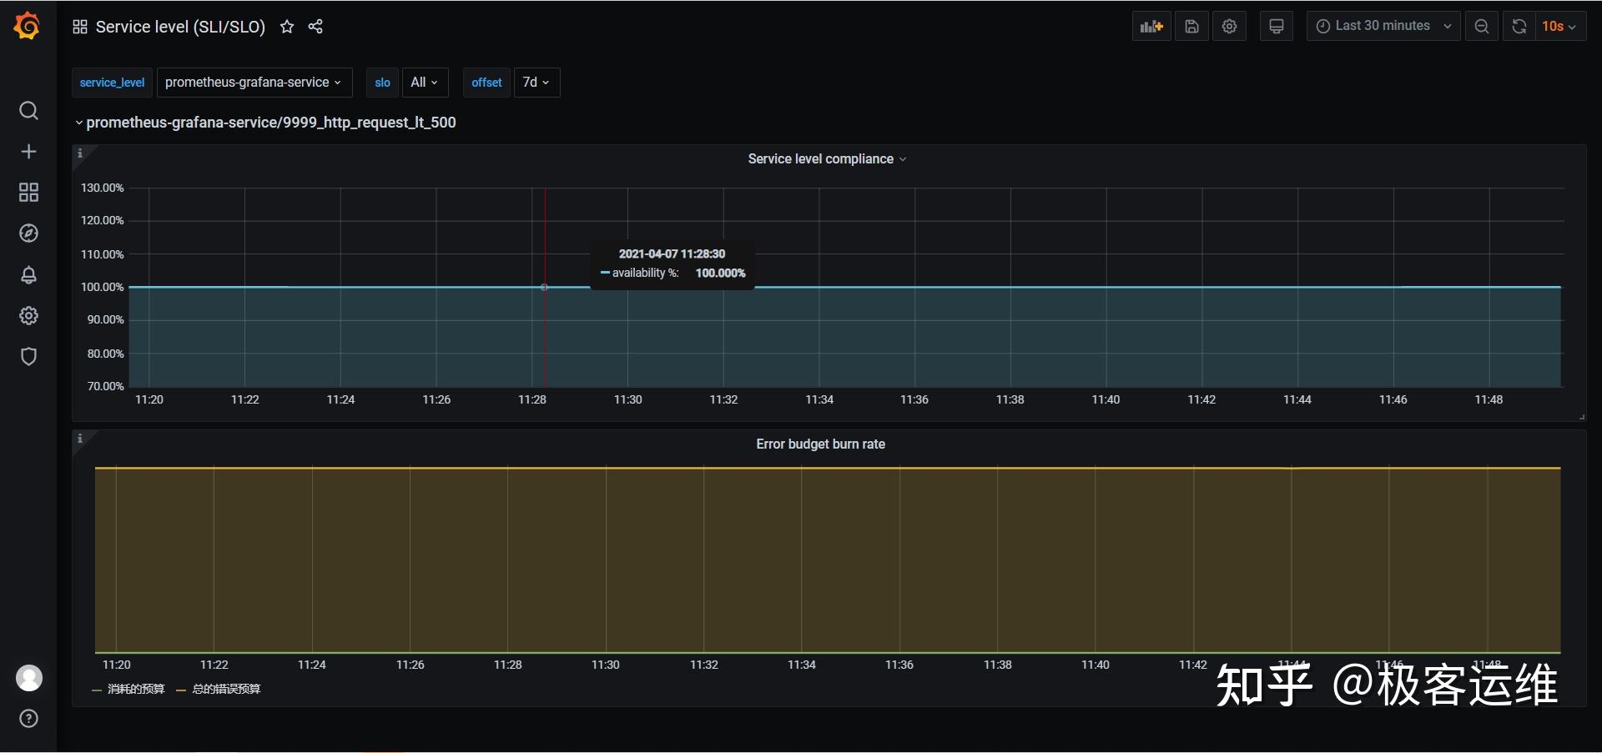Star this dashboard as favorite
The width and height of the screenshot is (1602, 753).
(287, 27)
